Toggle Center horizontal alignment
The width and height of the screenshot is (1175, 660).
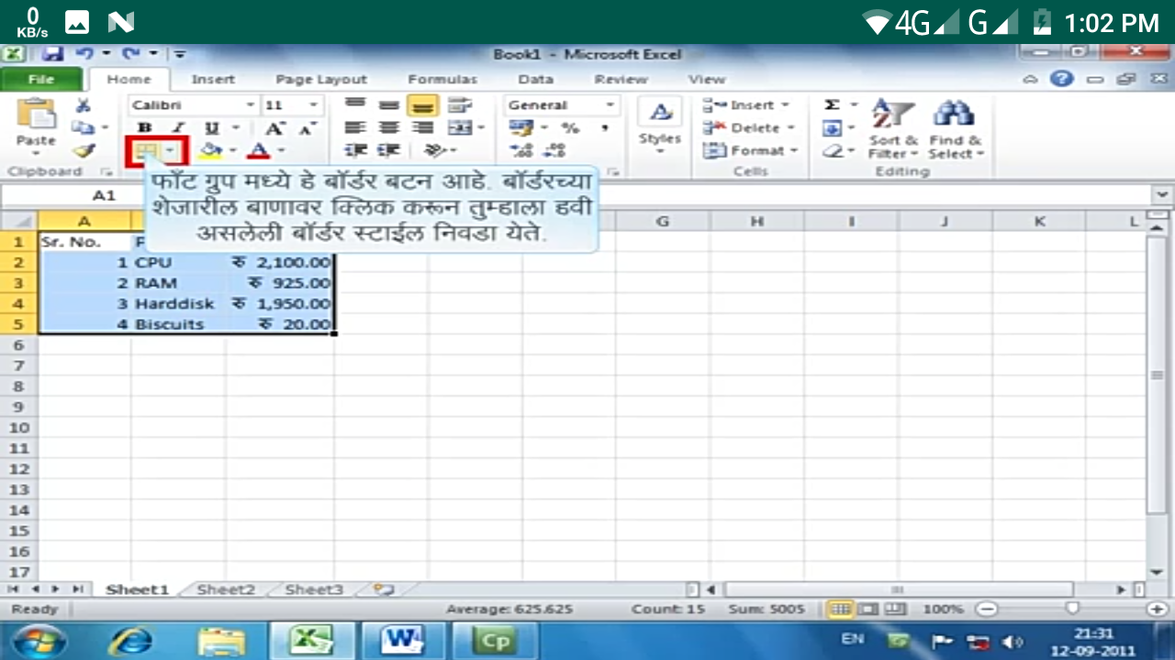point(389,127)
